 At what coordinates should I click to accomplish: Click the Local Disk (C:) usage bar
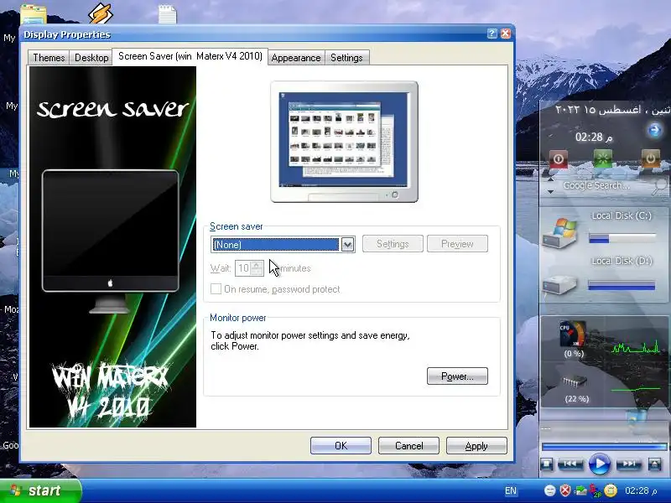[x=622, y=239]
